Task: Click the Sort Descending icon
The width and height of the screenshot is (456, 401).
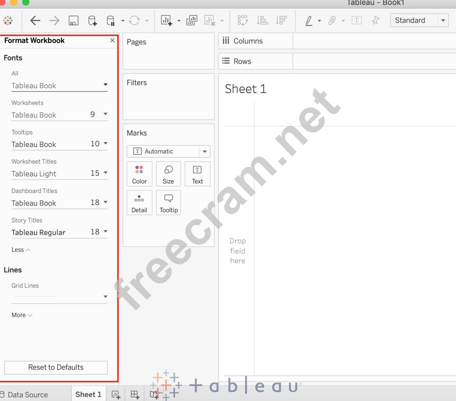Action: click(x=282, y=20)
